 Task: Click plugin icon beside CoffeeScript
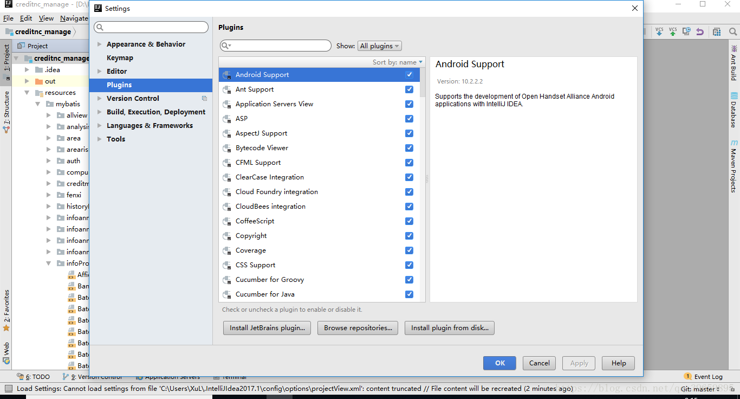227,221
